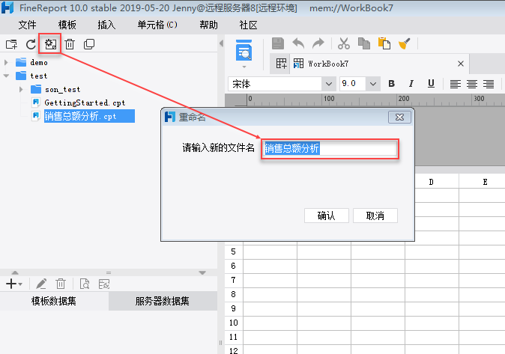Open the 模板 menu
The height and width of the screenshot is (354, 505).
click(x=67, y=25)
